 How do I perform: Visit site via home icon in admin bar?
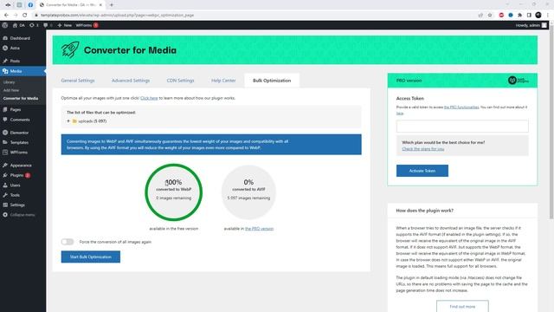[x=15, y=25]
